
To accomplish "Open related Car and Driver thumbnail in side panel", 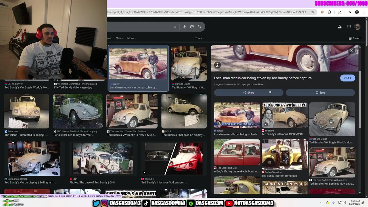I will (x=332, y=119).
